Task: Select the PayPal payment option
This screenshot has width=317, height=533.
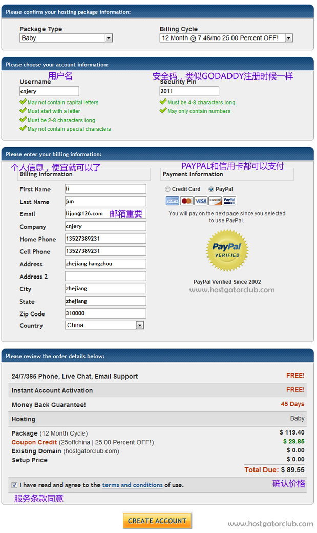Action: (211, 189)
